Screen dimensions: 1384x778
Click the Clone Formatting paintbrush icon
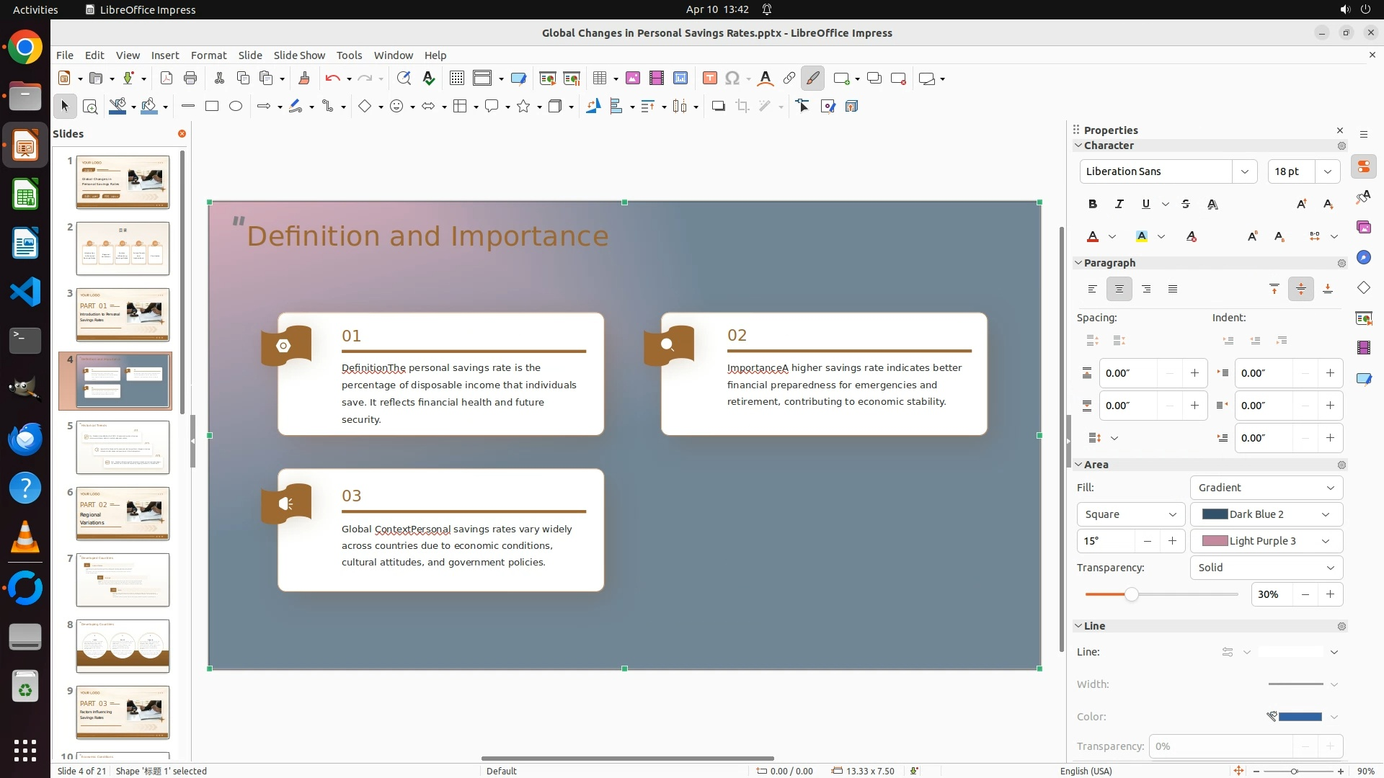(303, 79)
